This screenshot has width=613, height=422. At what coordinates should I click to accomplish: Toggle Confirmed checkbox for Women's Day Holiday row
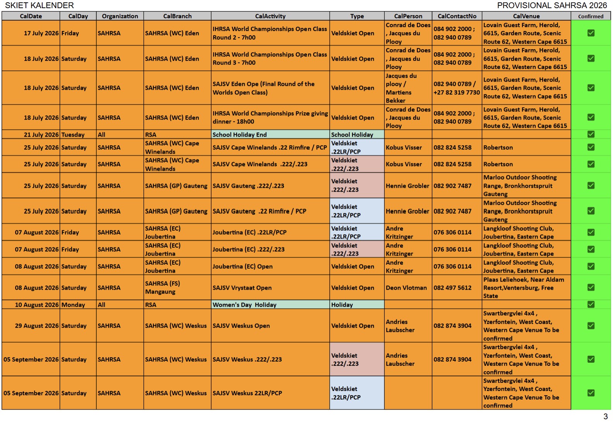tap(591, 304)
